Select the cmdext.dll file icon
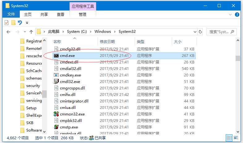 click(x=56, y=62)
